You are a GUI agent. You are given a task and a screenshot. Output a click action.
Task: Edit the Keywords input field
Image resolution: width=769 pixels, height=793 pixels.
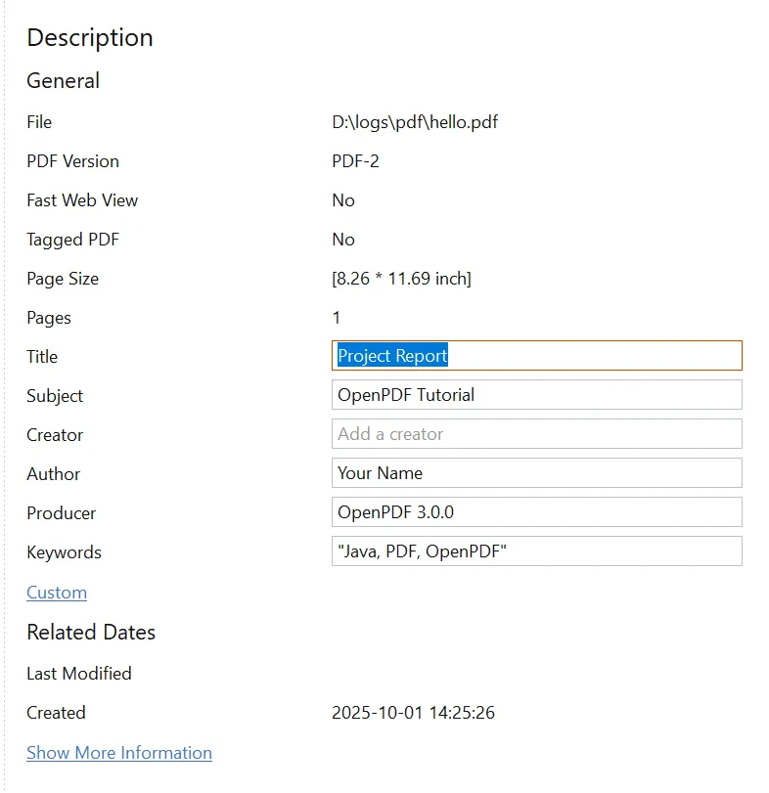tap(536, 551)
